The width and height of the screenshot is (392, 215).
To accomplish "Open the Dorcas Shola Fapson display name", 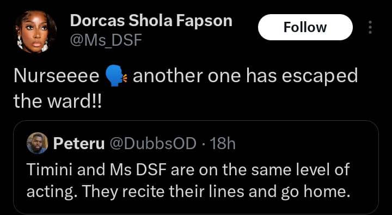I will click(x=151, y=21).
